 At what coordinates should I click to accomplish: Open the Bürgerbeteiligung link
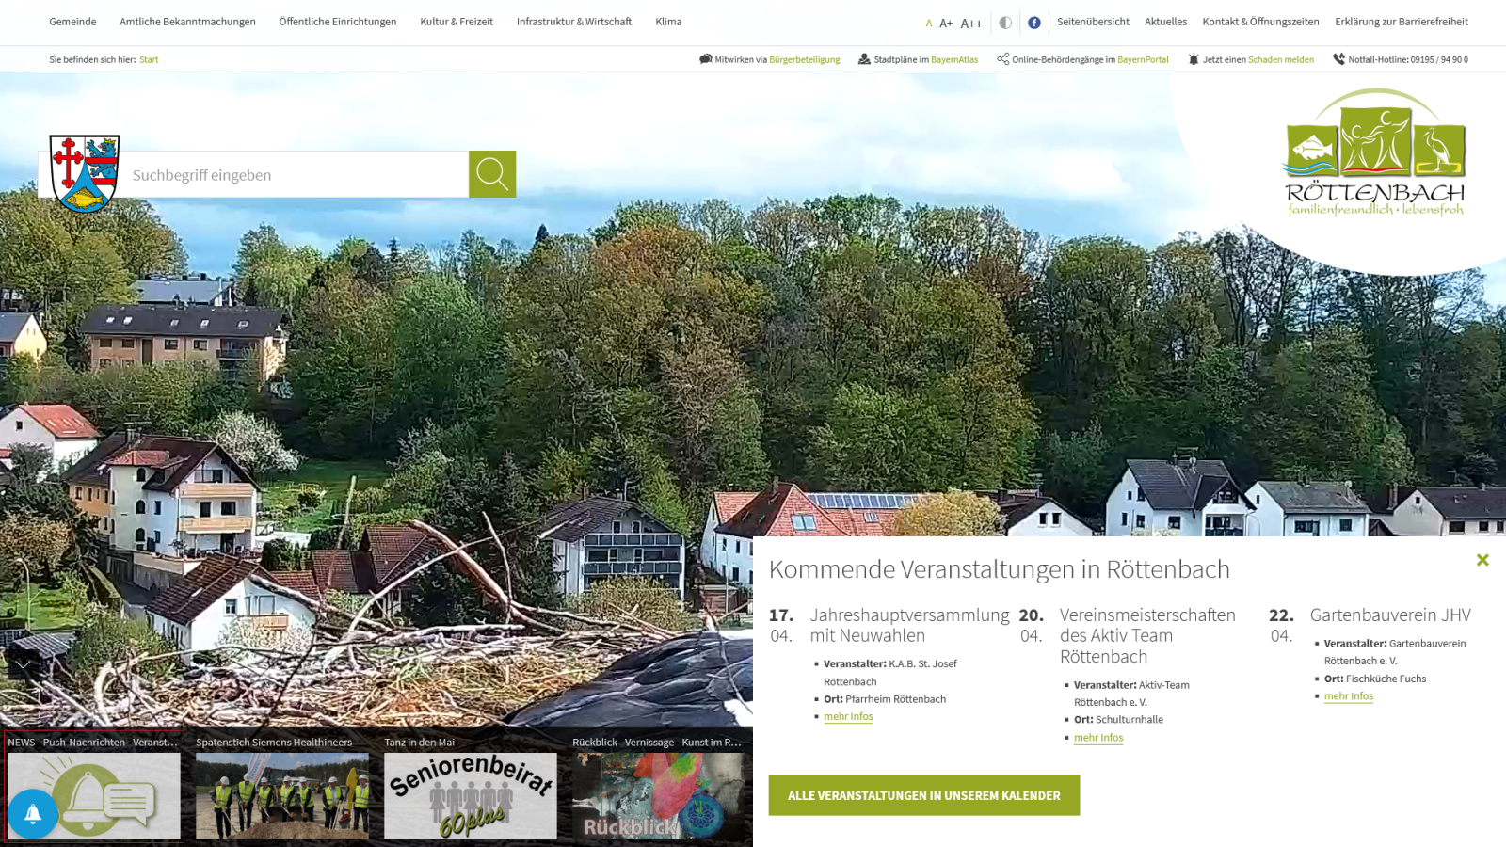point(804,59)
